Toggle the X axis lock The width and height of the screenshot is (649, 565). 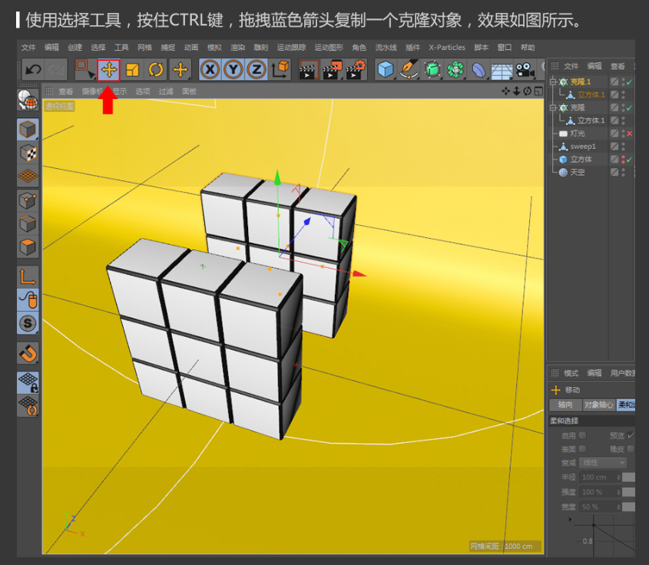point(210,70)
